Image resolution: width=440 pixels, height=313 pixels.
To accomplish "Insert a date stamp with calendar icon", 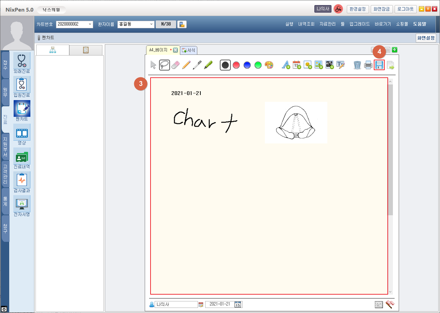I will pyautogui.click(x=297, y=65).
